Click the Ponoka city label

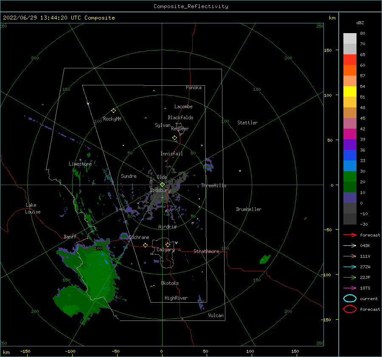click(194, 87)
